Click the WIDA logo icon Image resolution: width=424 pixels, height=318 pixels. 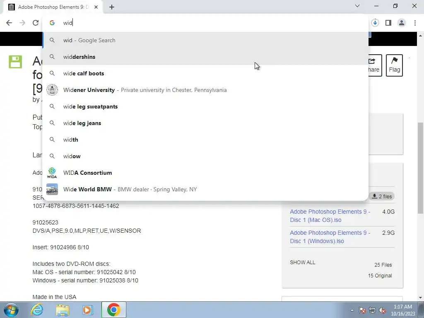(52, 173)
